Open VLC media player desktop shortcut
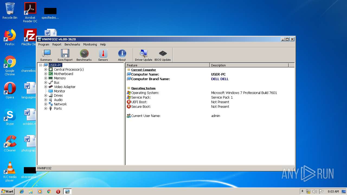 click(x=10, y=171)
